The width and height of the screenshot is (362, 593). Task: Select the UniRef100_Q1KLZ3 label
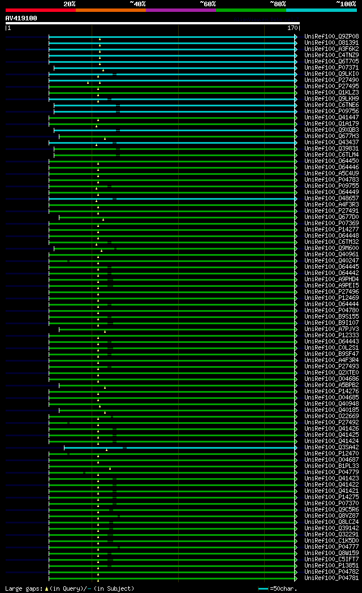coord(332,93)
